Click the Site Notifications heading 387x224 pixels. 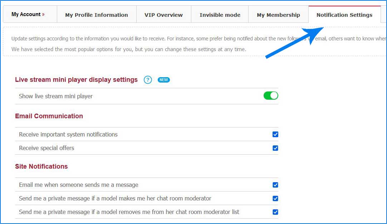point(41,166)
